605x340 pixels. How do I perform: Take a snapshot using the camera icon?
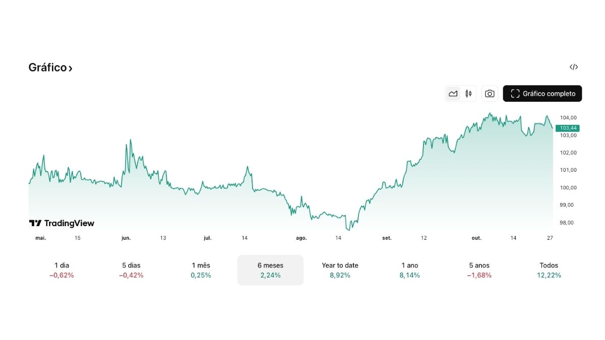[x=489, y=93]
